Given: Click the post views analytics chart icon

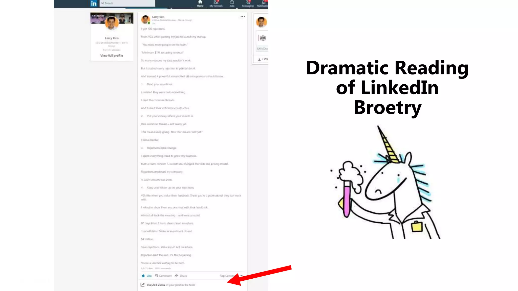Looking at the screenshot, I should coord(143,285).
